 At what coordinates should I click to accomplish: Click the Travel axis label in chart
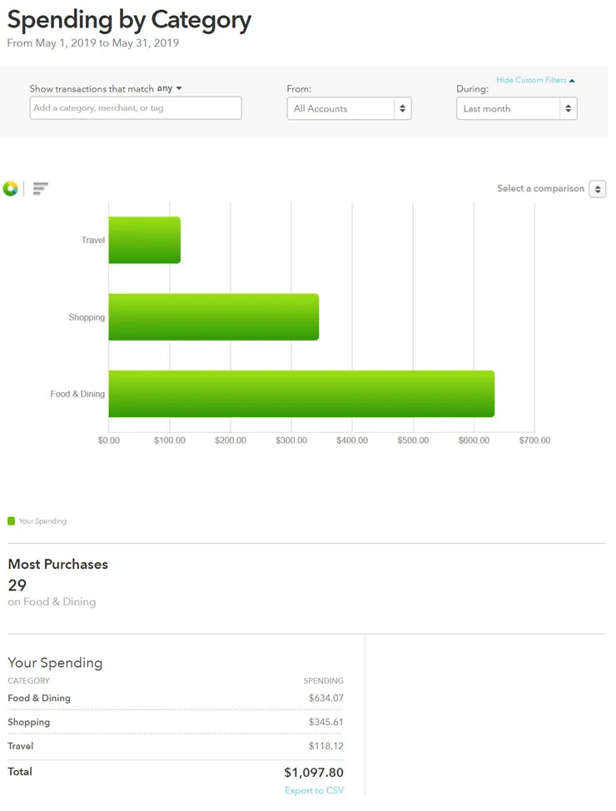coord(93,240)
